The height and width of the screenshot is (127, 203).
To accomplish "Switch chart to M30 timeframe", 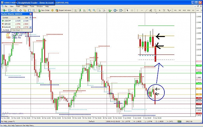I will pyautogui.click(x=189, y=10).
